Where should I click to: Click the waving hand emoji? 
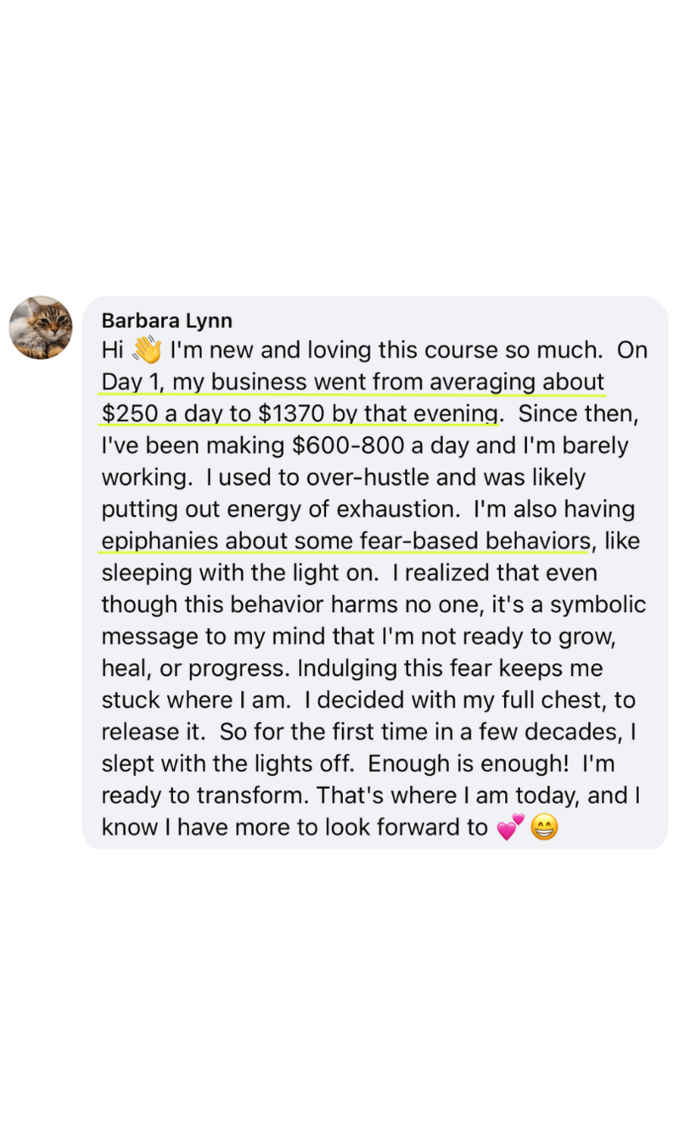147,350
